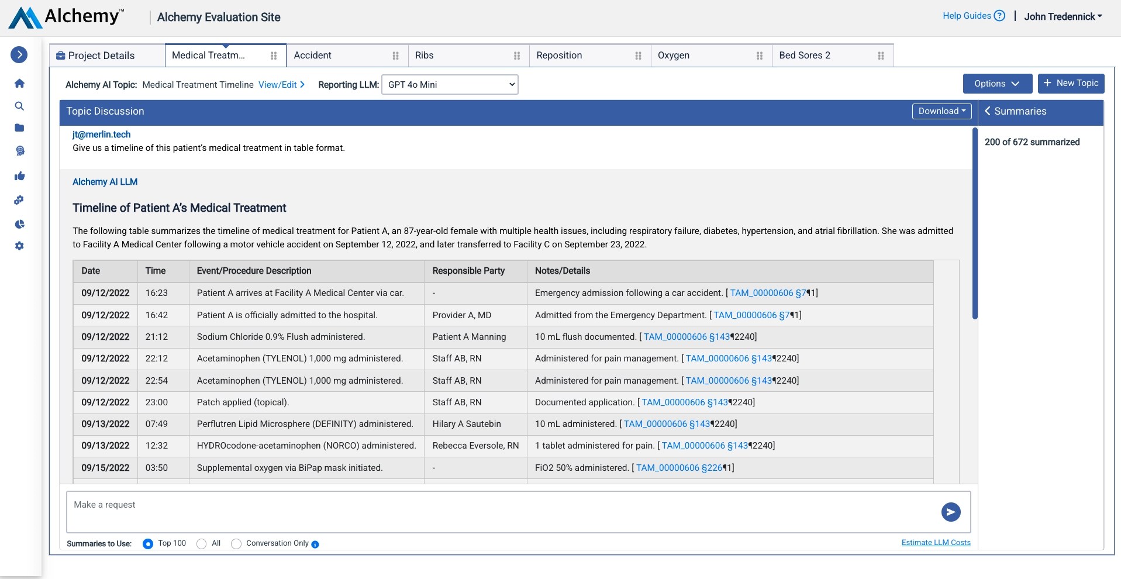Click the New Topic button
1121x579 pixels.
coord(1071,84)
